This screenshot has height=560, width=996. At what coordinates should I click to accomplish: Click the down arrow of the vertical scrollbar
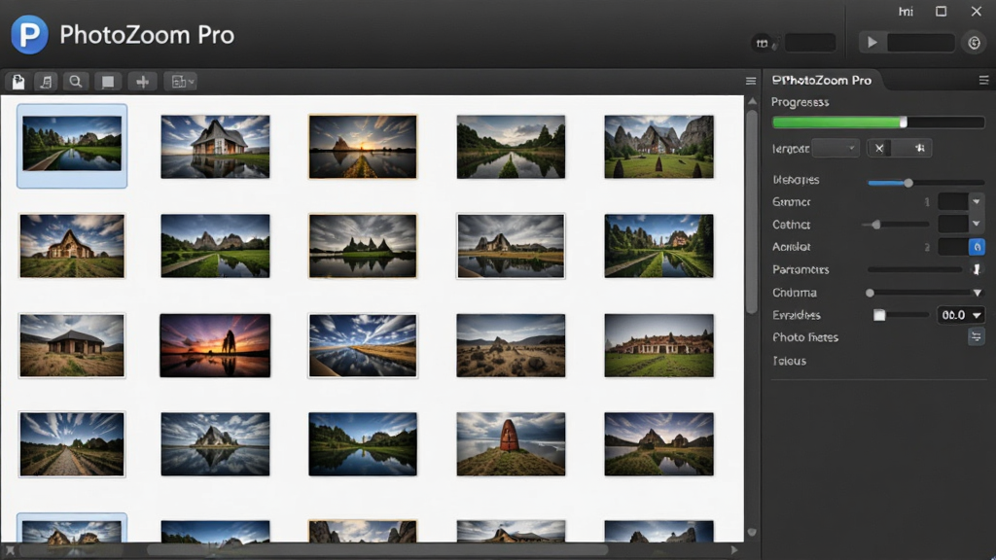click(752, 532)
